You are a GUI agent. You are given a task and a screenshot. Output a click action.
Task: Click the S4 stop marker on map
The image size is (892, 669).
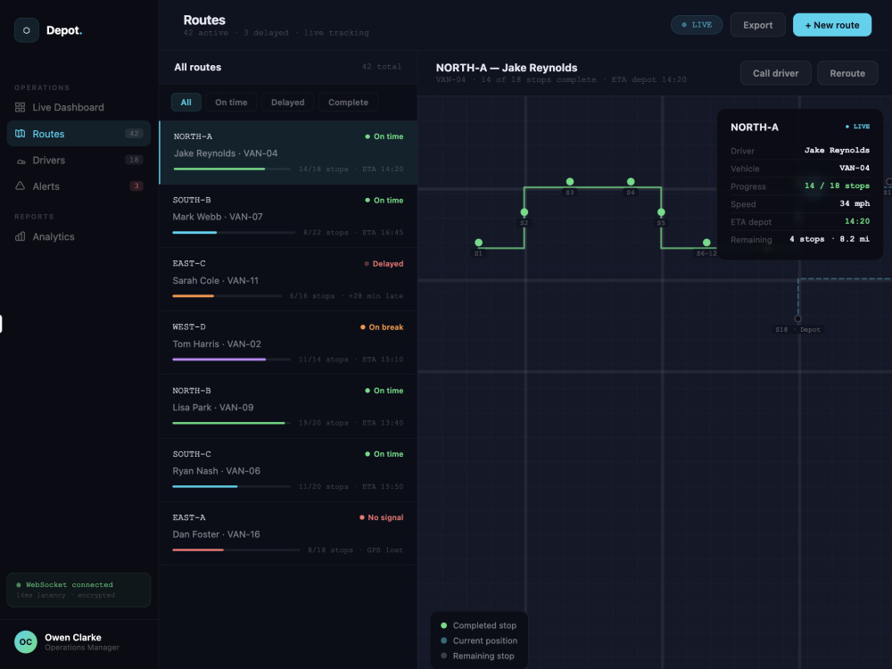click(x=631, y=181)
